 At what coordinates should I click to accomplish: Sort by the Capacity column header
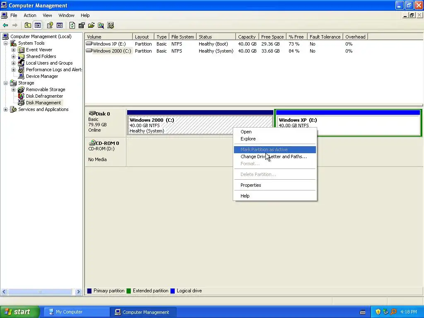[247, 37]
